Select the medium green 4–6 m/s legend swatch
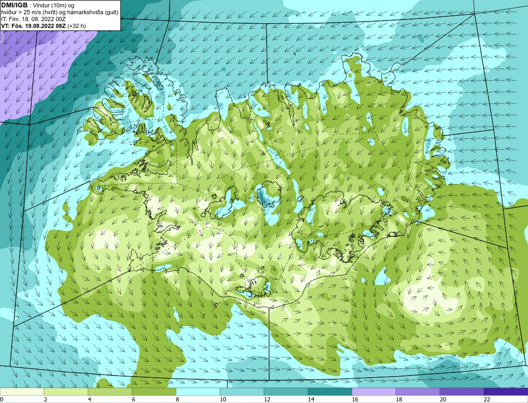 point(110,391)
